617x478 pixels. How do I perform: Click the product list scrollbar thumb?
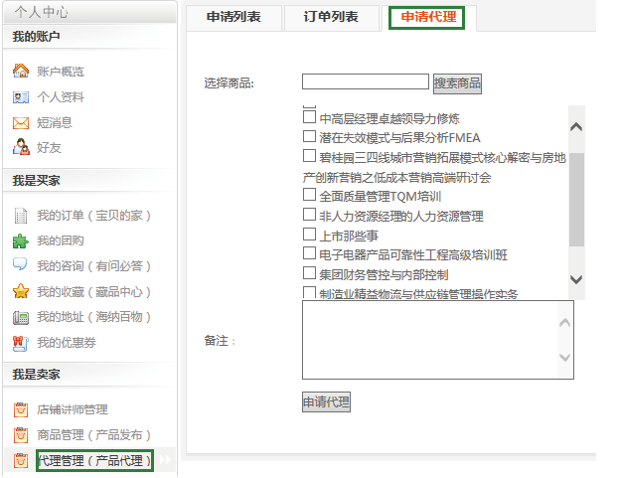pyautogui.click(x=576, y=199)
